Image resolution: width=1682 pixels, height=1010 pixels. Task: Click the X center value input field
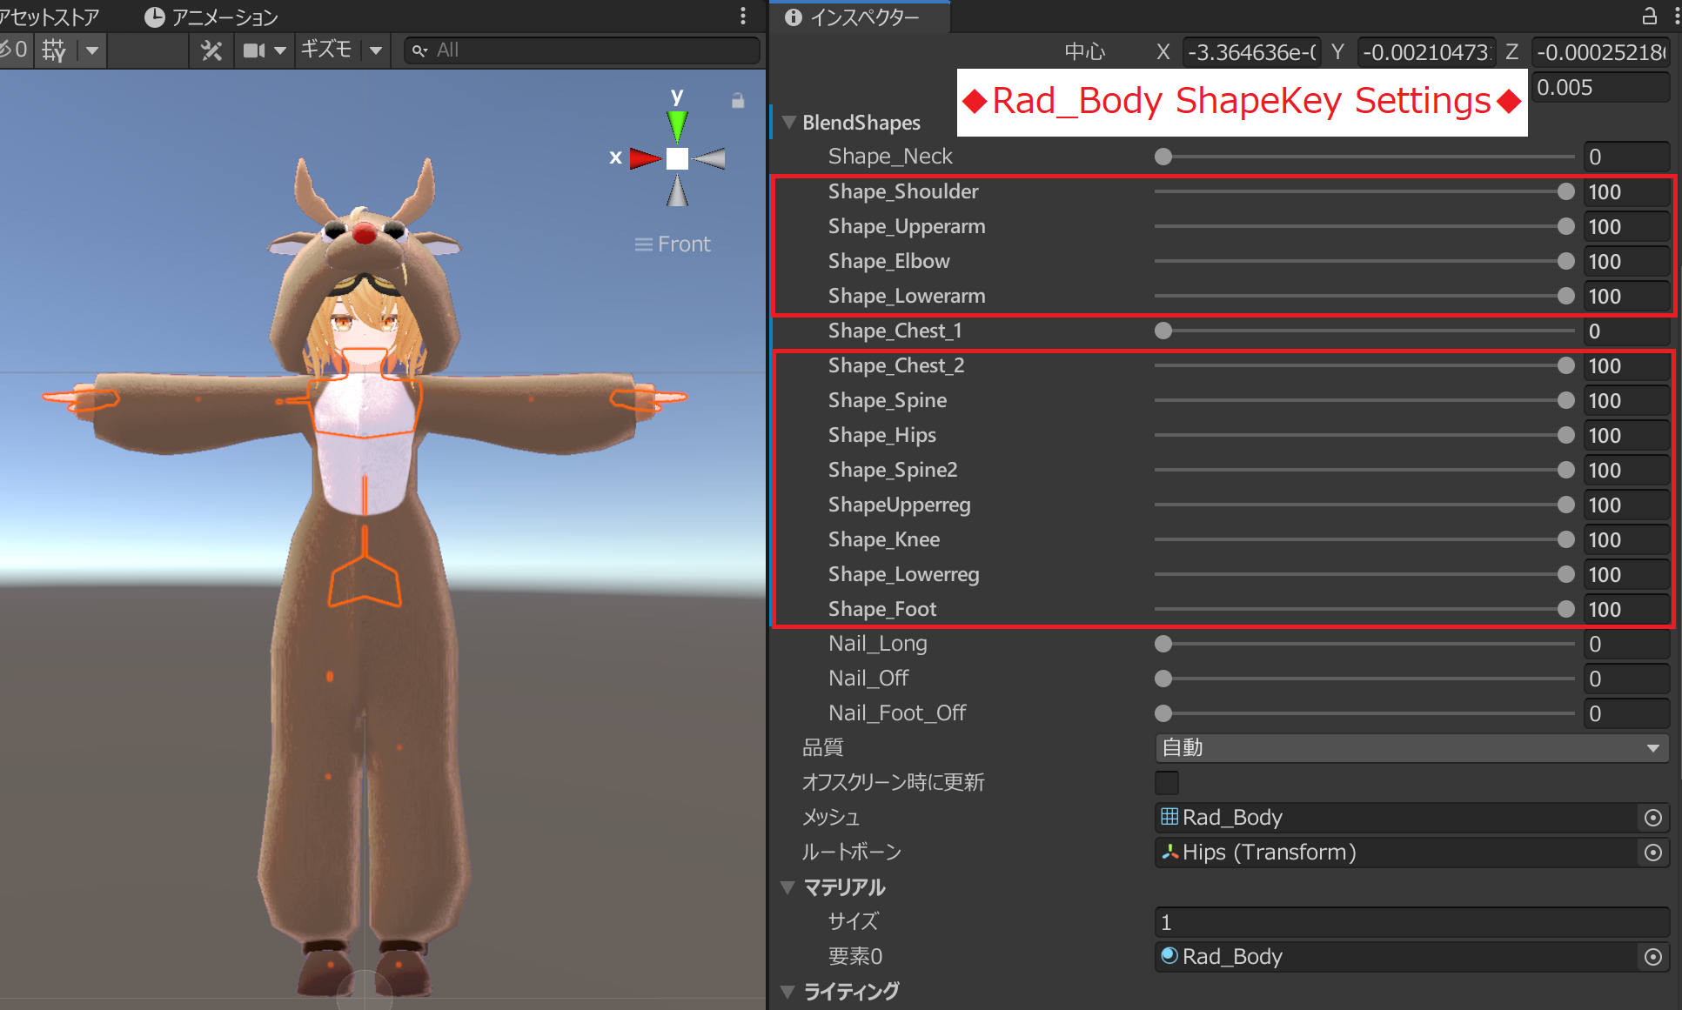[1250, 51]
